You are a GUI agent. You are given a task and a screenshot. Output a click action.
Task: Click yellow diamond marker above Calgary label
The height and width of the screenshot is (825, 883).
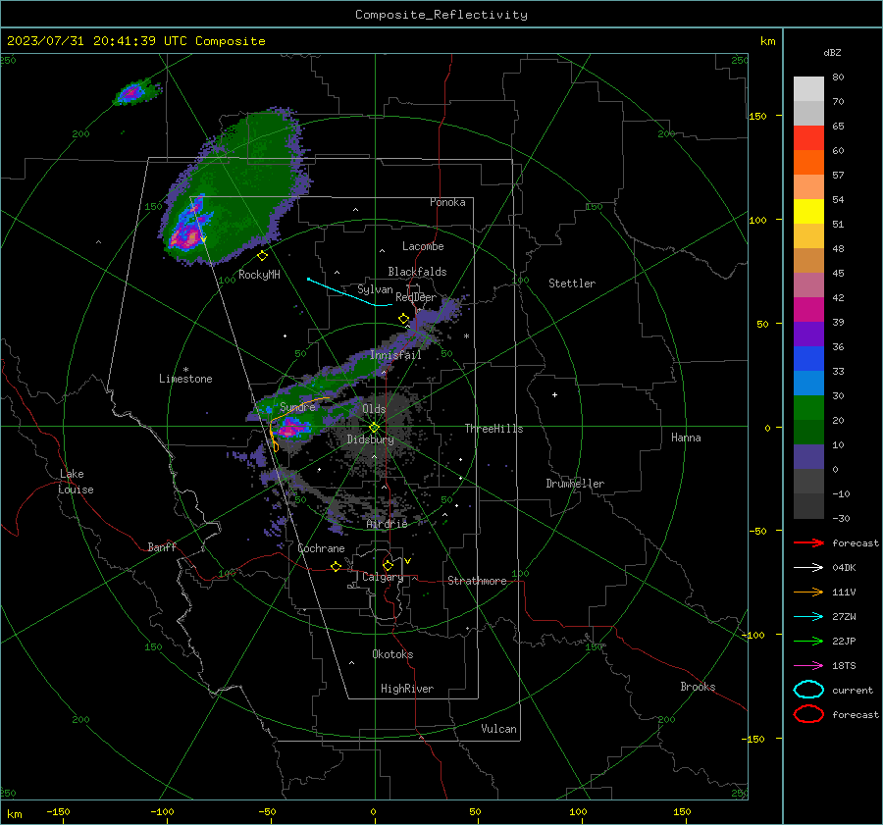tap(388, 565)
